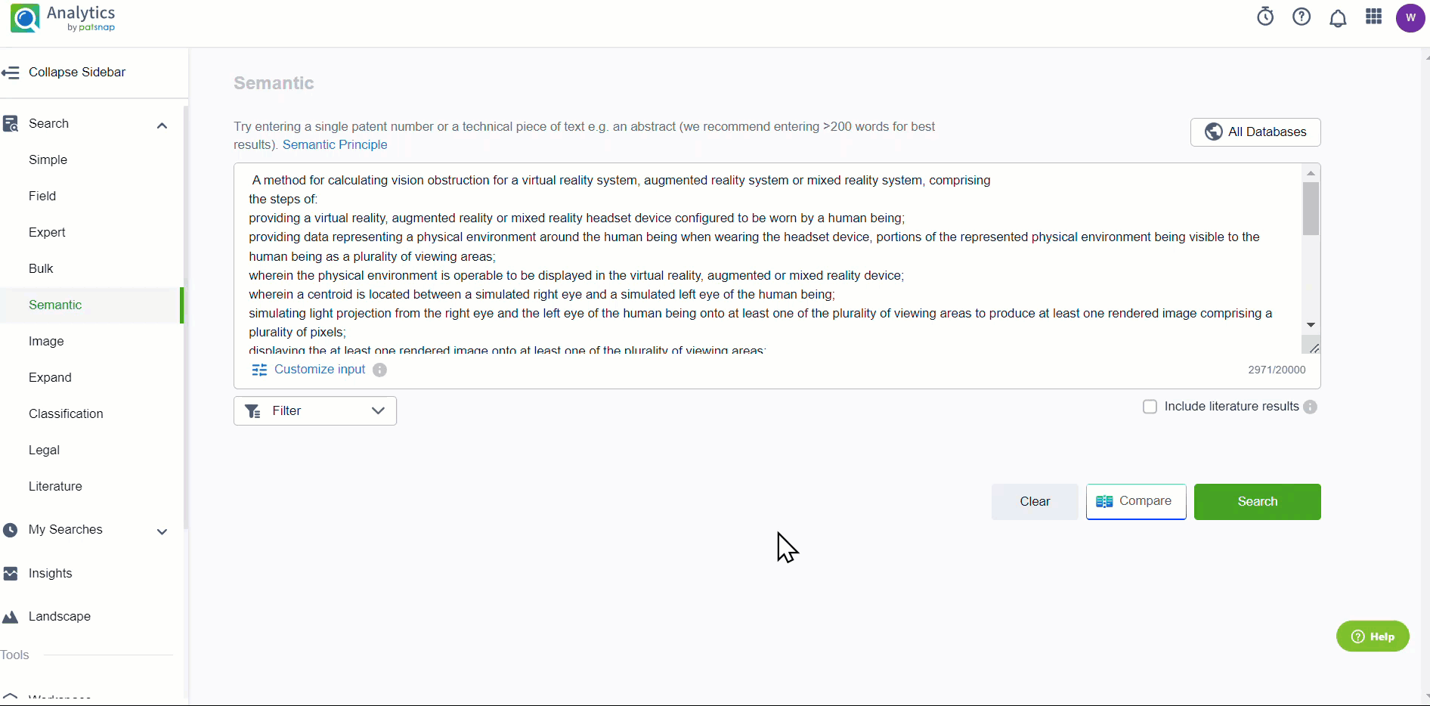The image size is (1430, 706).
Task: Click the text area scrollbar down arrow
Action: [1311, 325]
